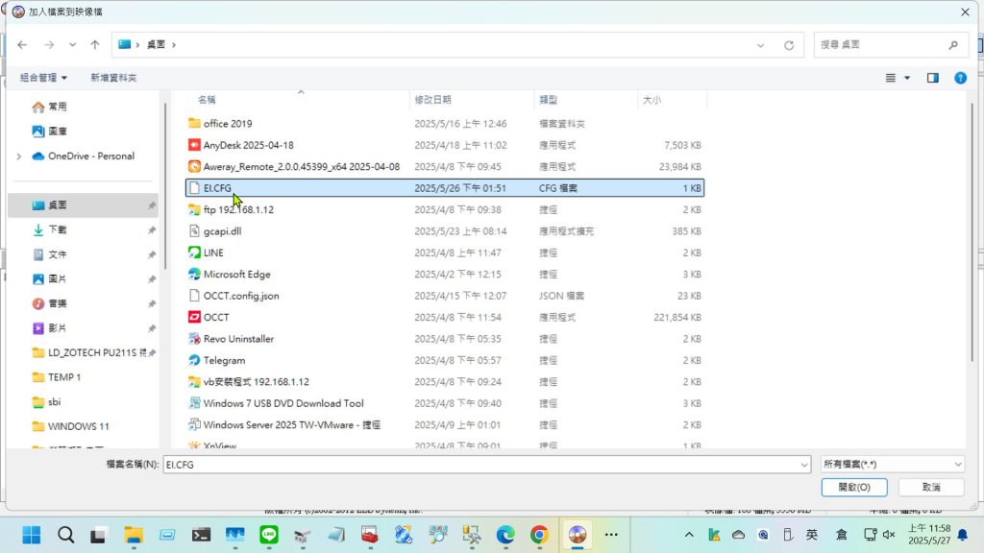Click the 取消 button
Image resolution: width=984 pixels, height=553 pixels.
(929, 488)
